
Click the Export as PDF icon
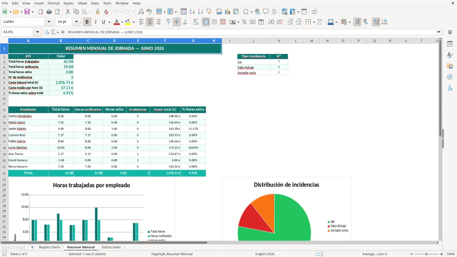click(x=40, y=12)
